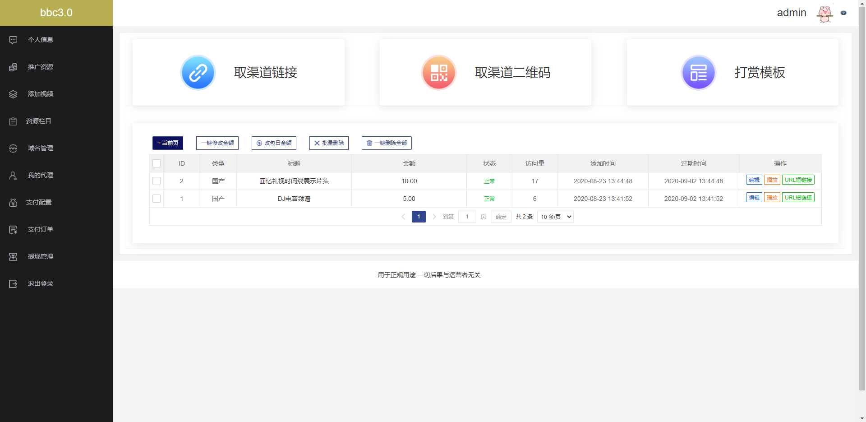Check the checkbox for row ID 2
This screenshot has width=866, height=422.
point(157,181)
